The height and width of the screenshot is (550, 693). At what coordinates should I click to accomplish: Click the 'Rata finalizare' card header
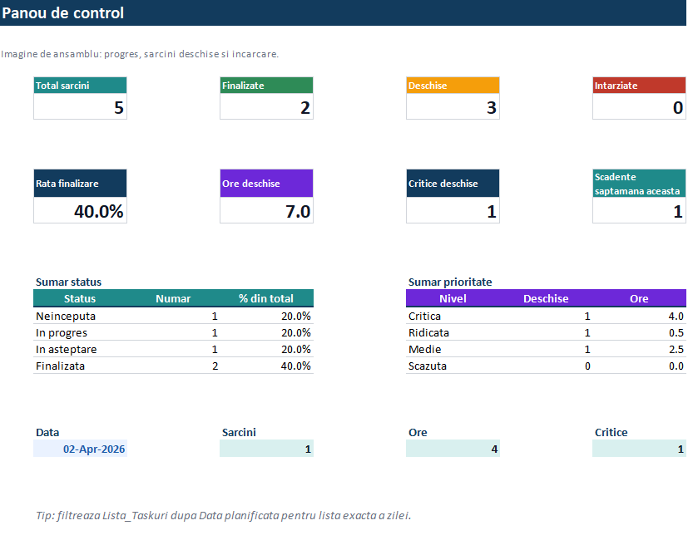click(80, 183)
